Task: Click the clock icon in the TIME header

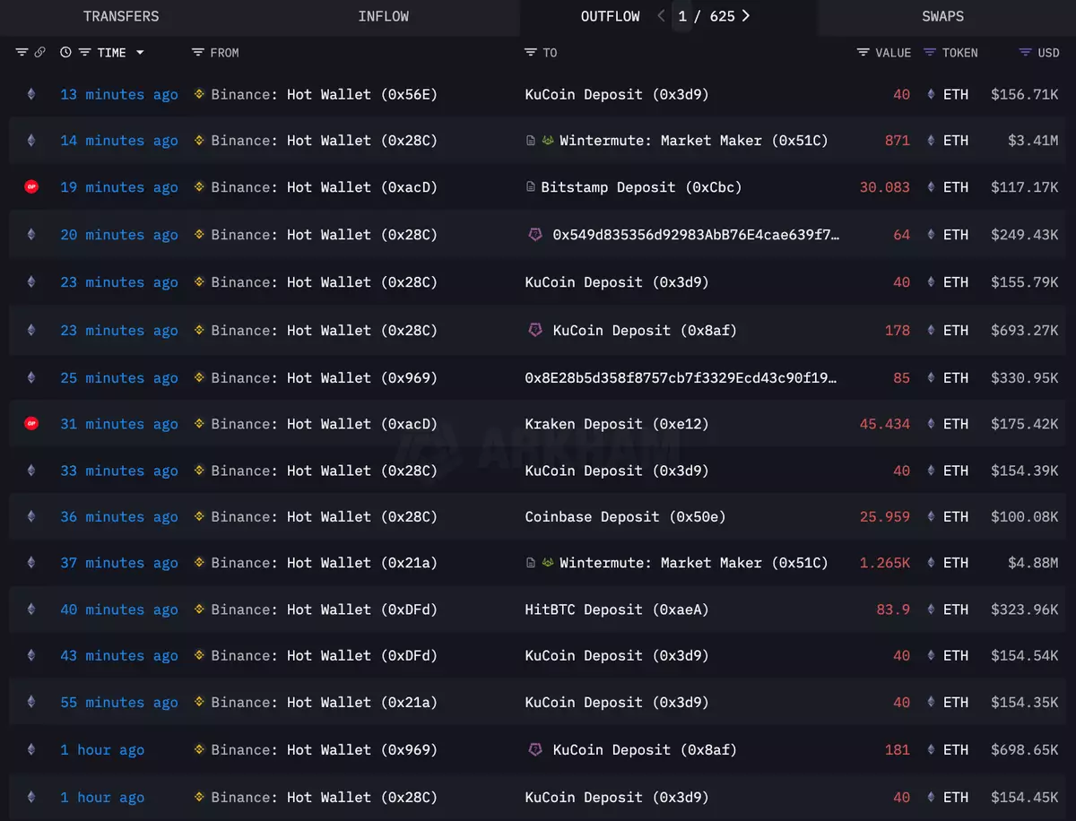Action: pos(65,53)
